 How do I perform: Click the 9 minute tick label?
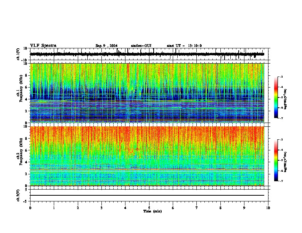coord(244,208)
